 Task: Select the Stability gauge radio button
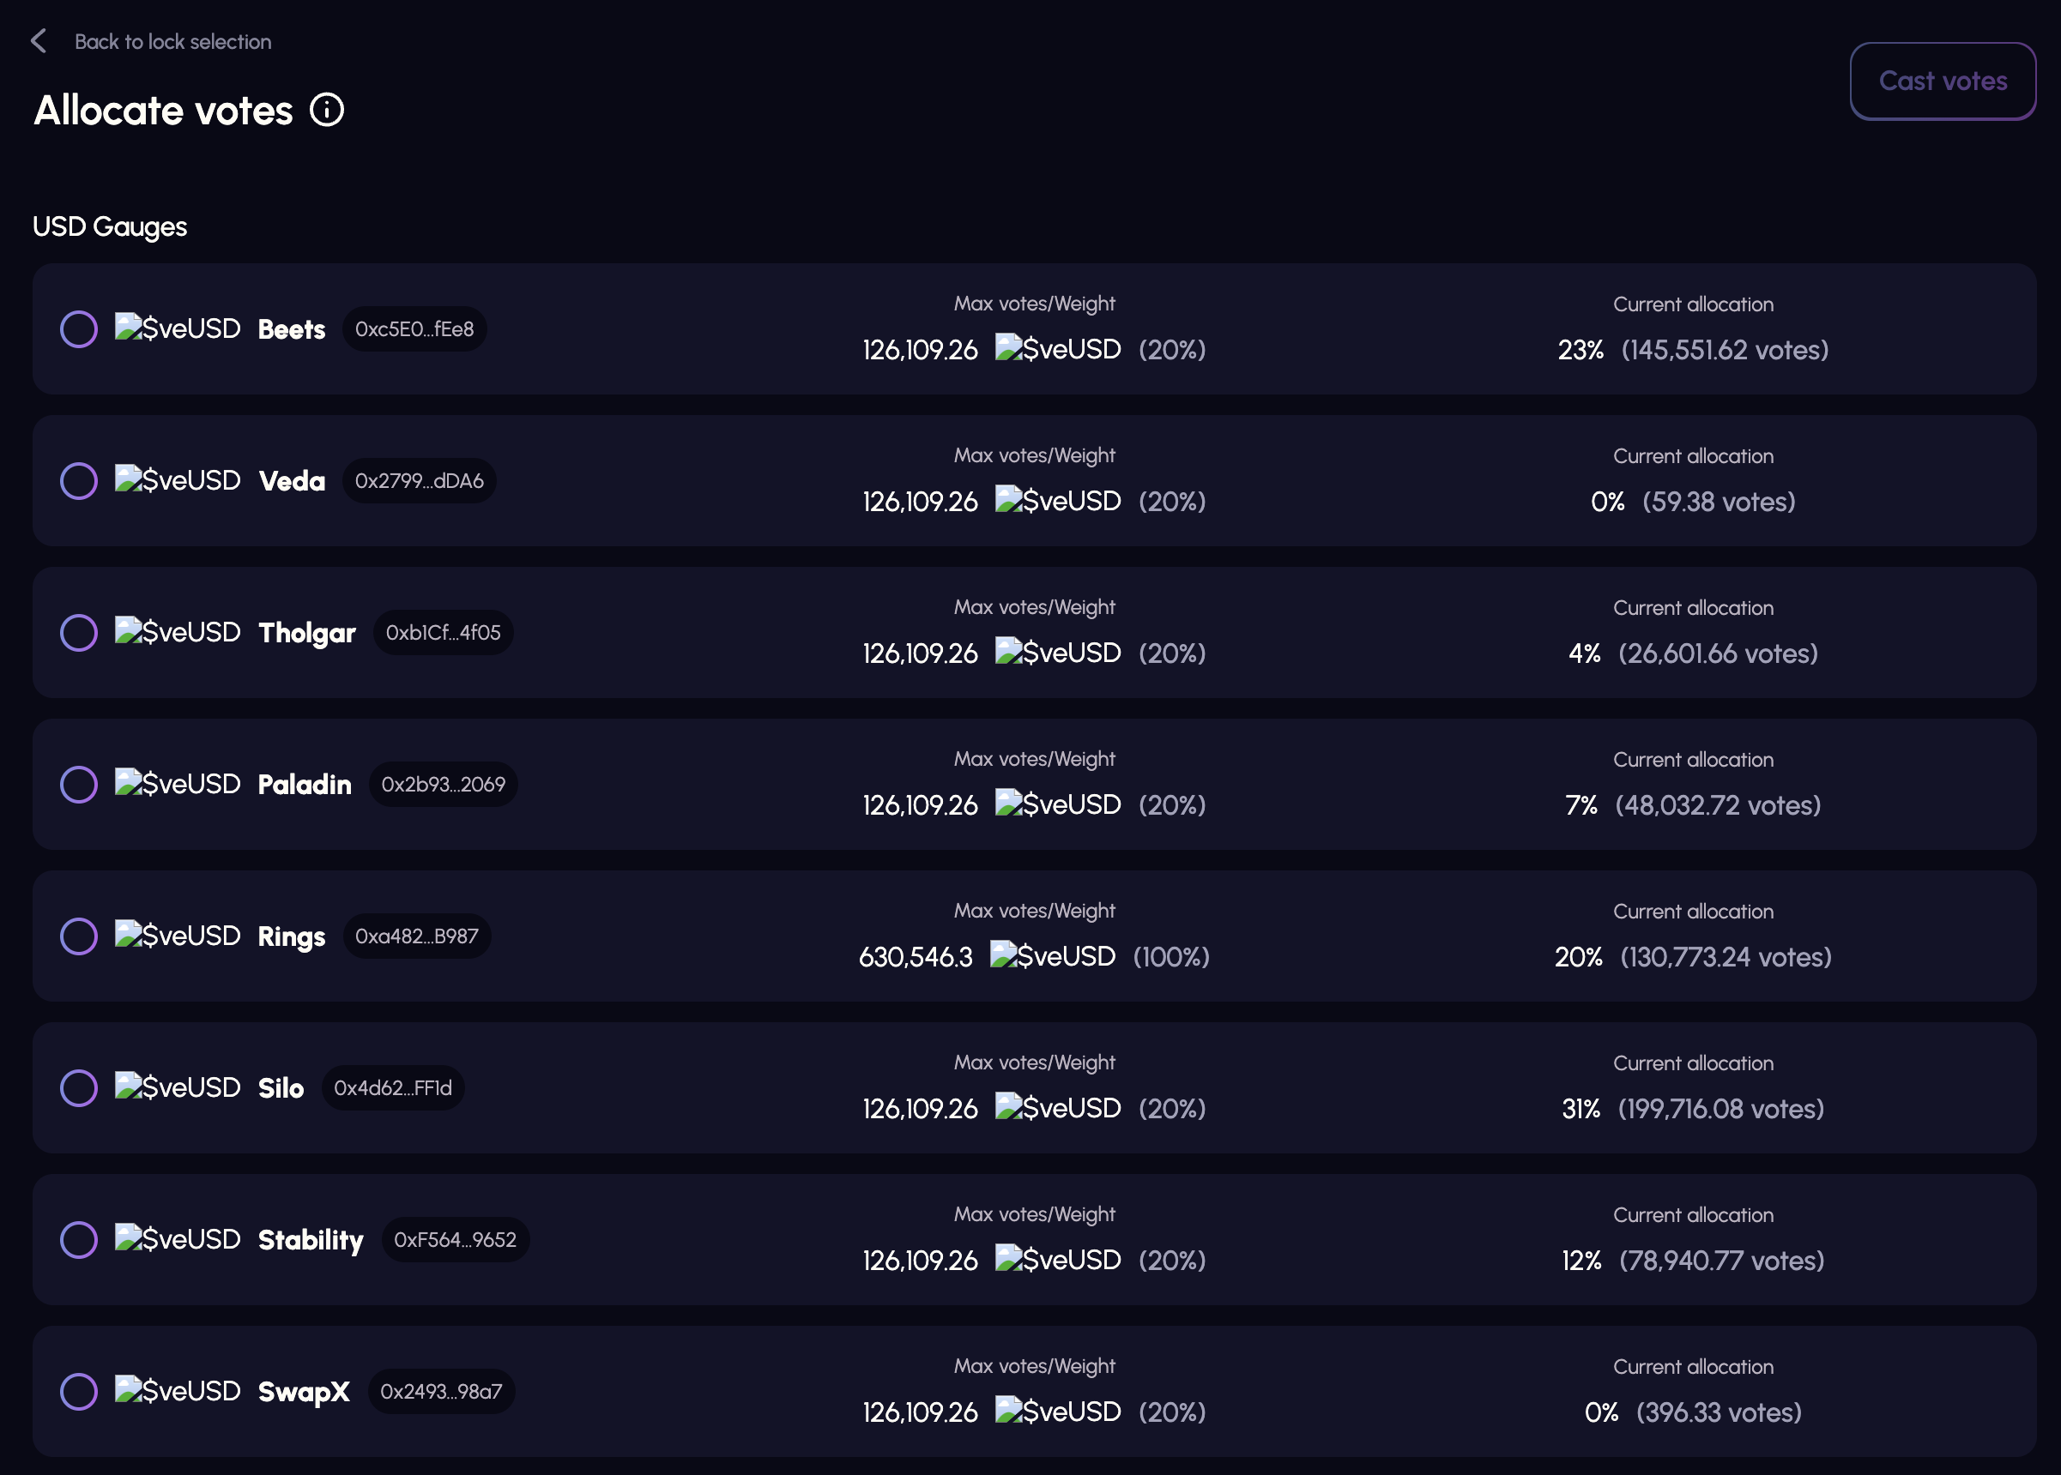click(x=79, y=1239)
